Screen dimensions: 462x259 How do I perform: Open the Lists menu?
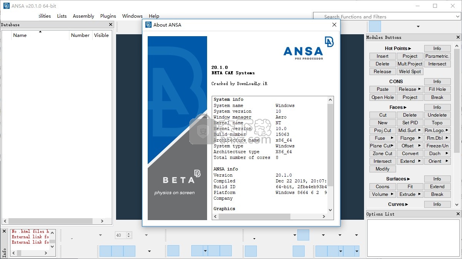pos(62,16)
